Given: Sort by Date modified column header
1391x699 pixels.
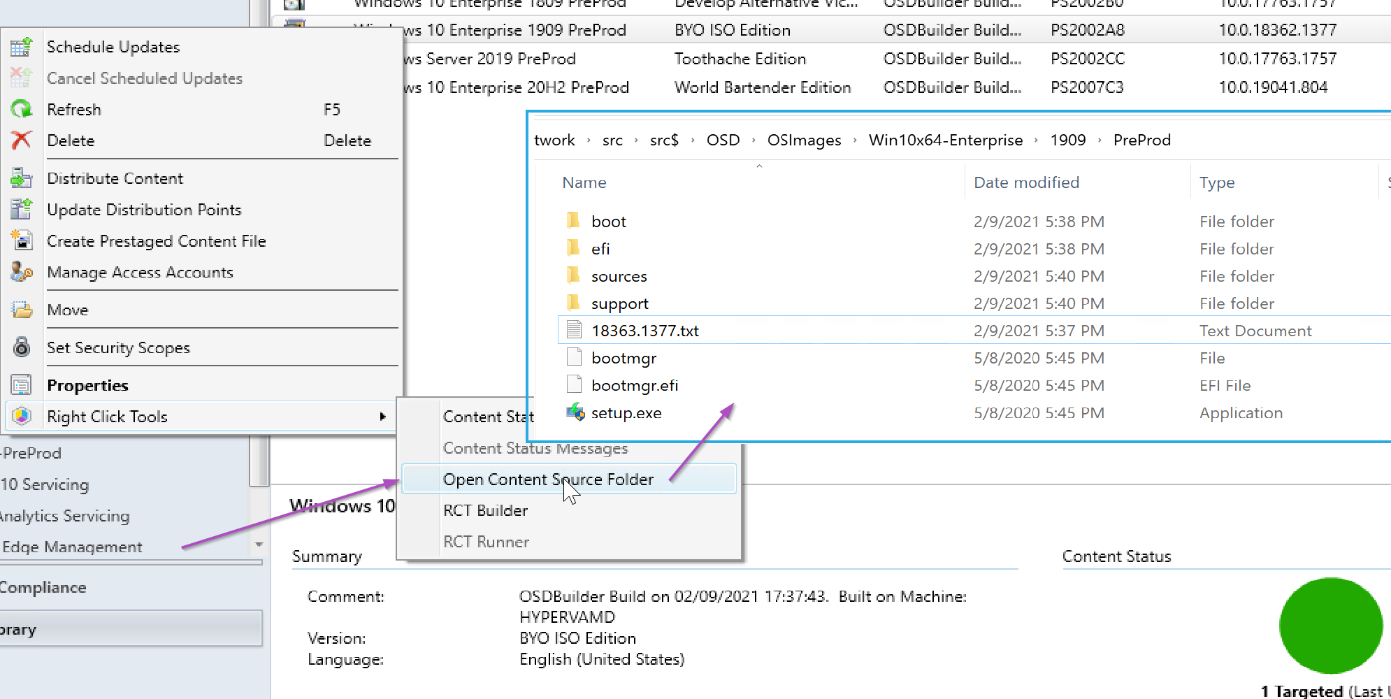Looking at the screenshot, I should click(1026, 182).
